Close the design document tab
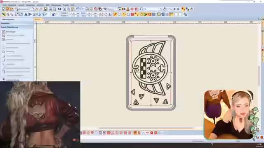 click(x=42, y=19)
